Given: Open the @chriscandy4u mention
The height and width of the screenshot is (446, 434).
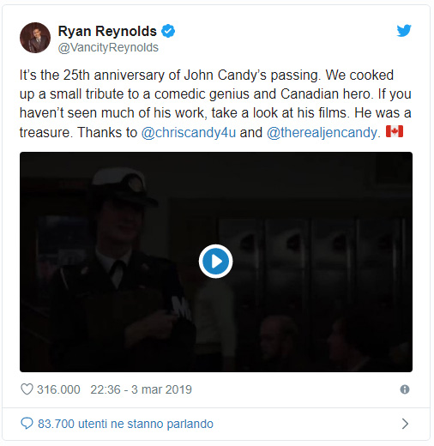Looking at the screenshot, I should pos(189,132).
